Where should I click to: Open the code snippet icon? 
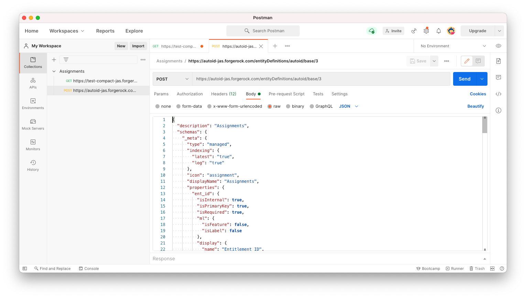pos(498,94)
